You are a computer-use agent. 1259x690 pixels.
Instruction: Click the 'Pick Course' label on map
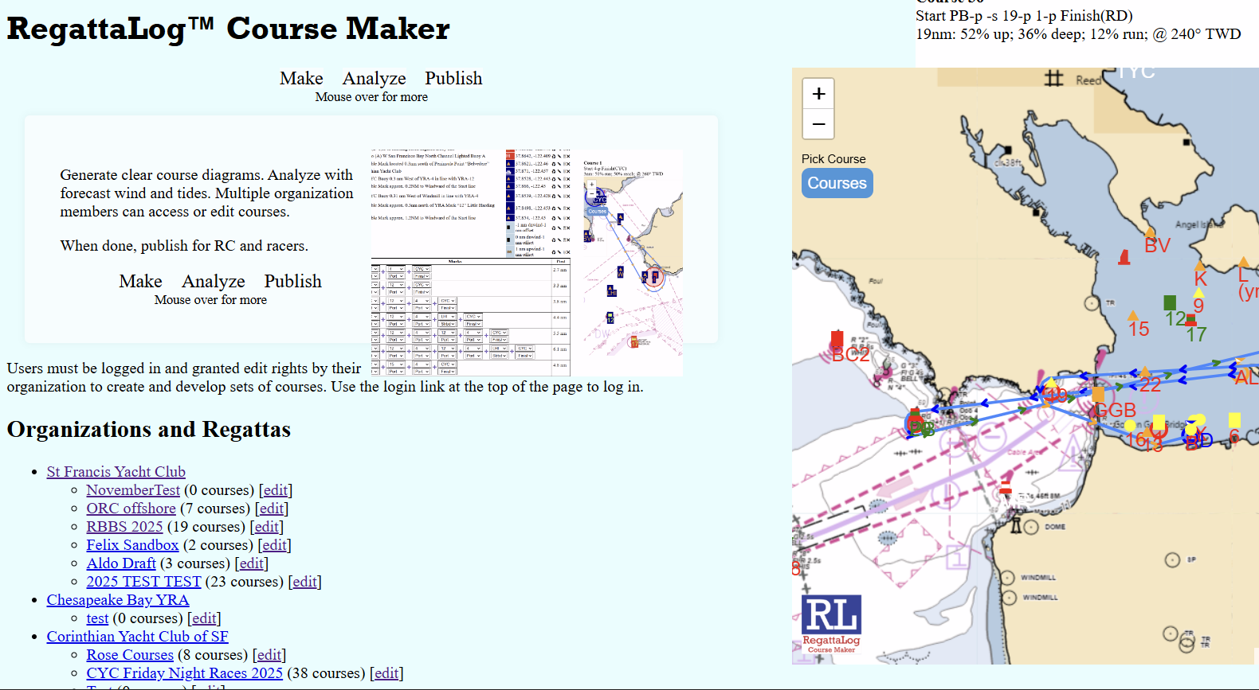[x=833, y=159]
